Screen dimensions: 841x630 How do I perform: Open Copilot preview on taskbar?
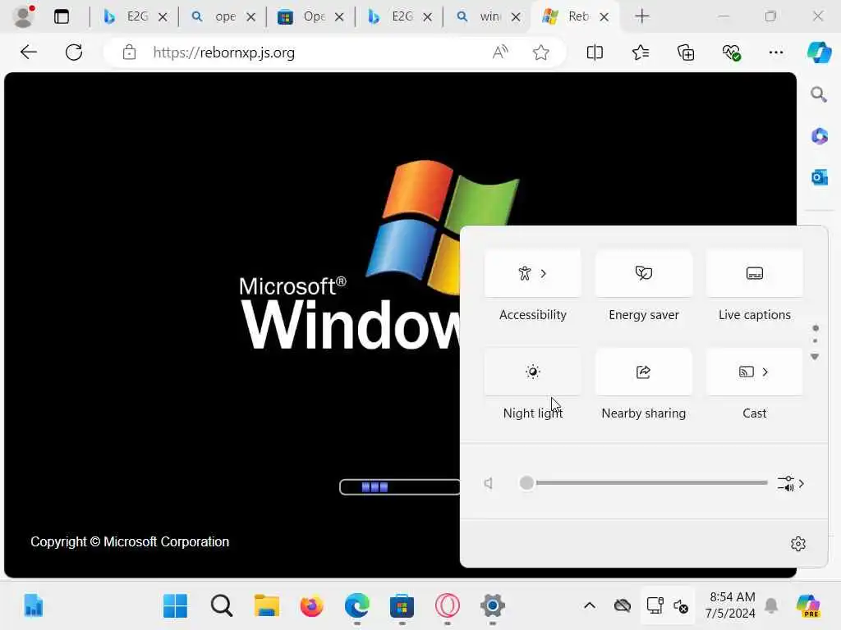point(808,606)
